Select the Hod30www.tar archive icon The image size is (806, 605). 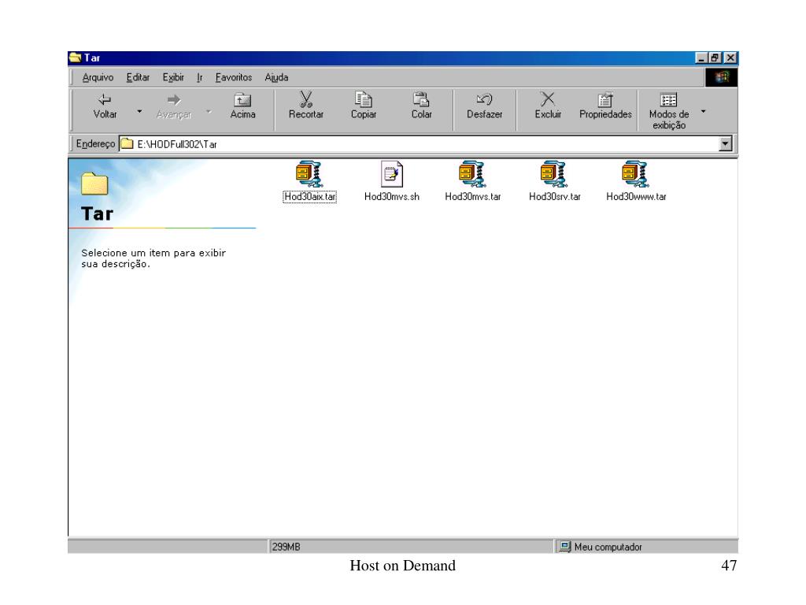coord(635,174)
